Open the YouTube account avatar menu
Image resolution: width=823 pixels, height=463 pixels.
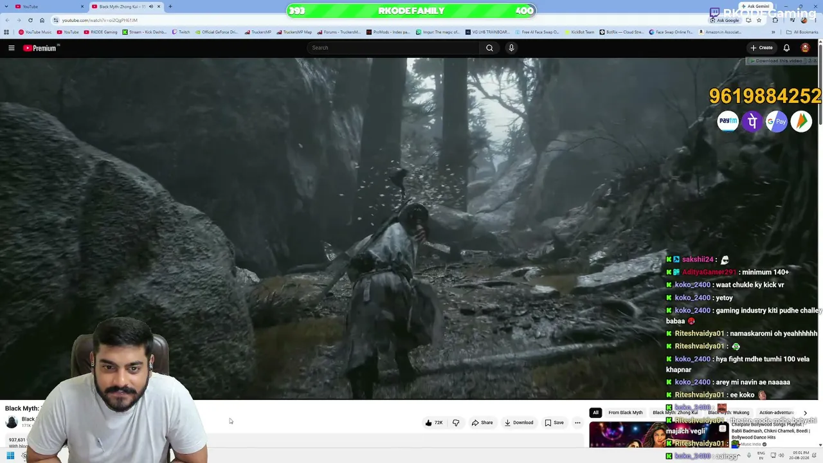point(805,48)
